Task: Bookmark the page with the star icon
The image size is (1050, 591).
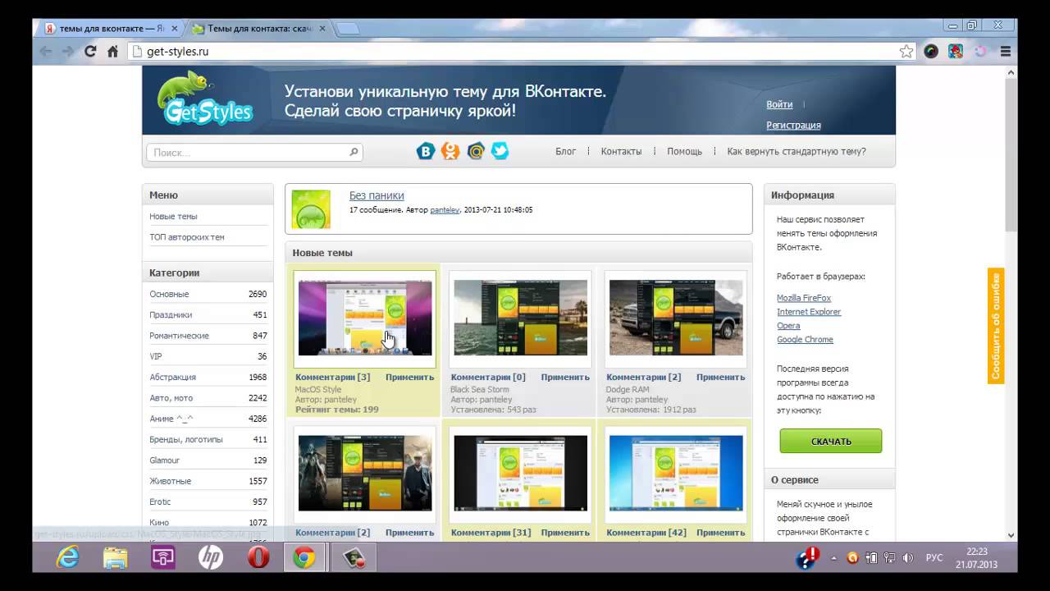Action: point(906,52)
